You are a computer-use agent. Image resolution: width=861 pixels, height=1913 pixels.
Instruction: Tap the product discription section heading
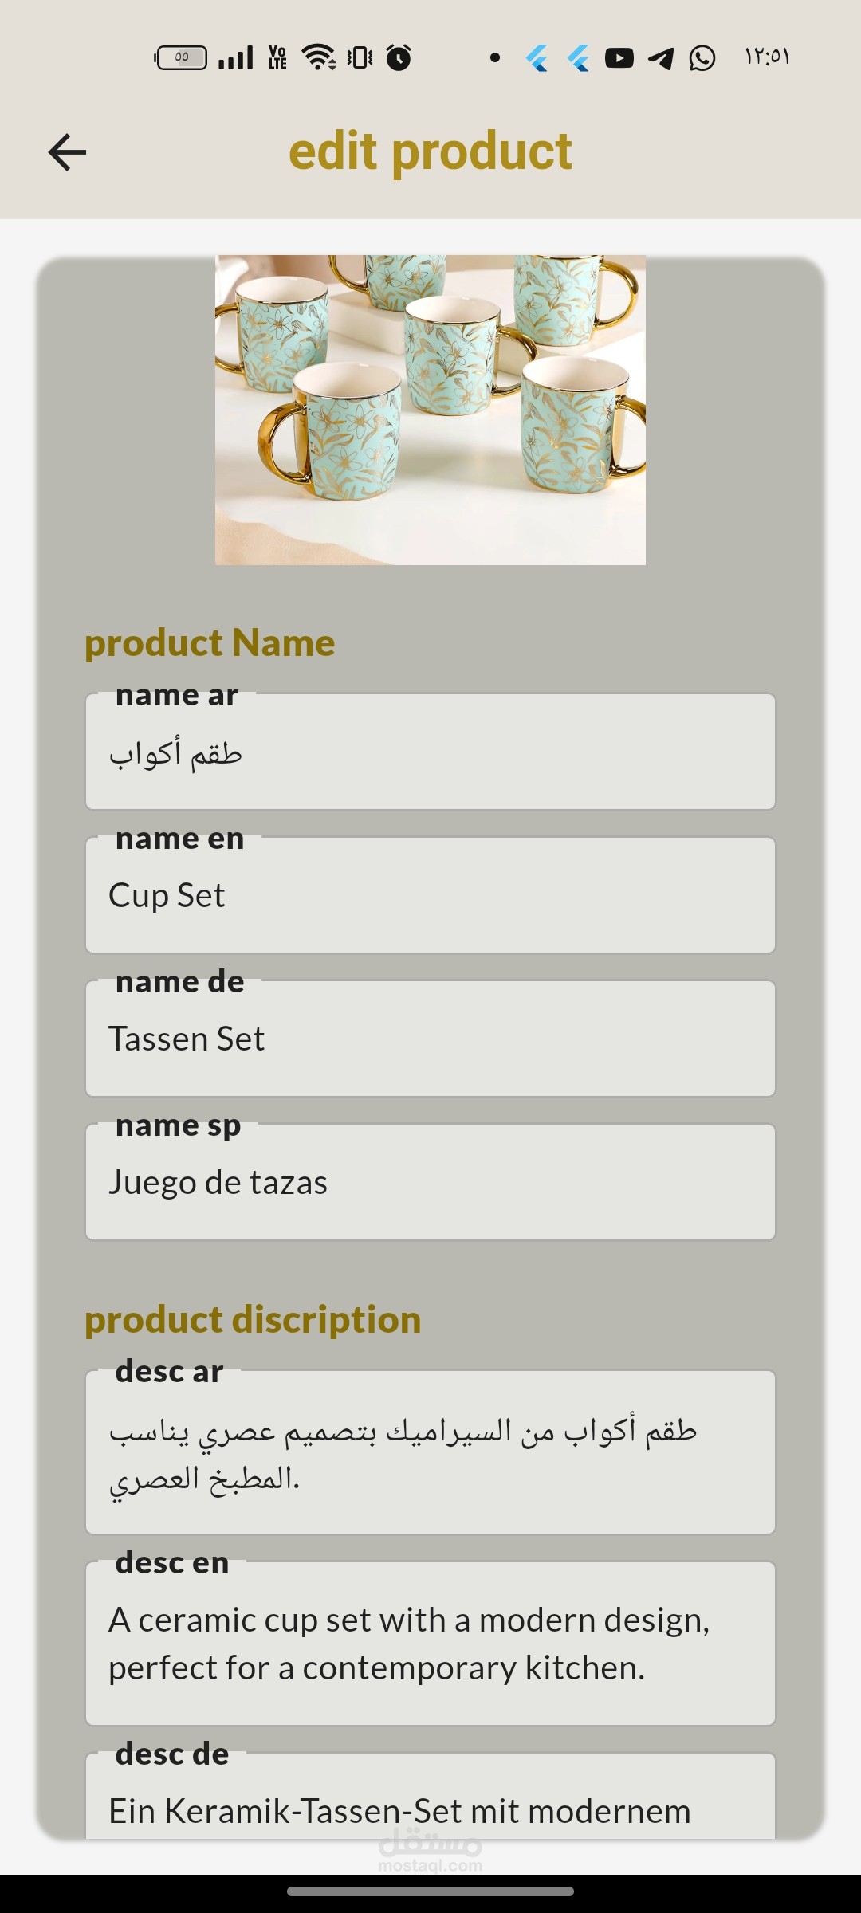(253, 1320)
